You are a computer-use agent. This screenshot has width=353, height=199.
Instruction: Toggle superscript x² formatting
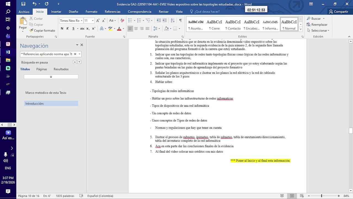click(94, 28)
